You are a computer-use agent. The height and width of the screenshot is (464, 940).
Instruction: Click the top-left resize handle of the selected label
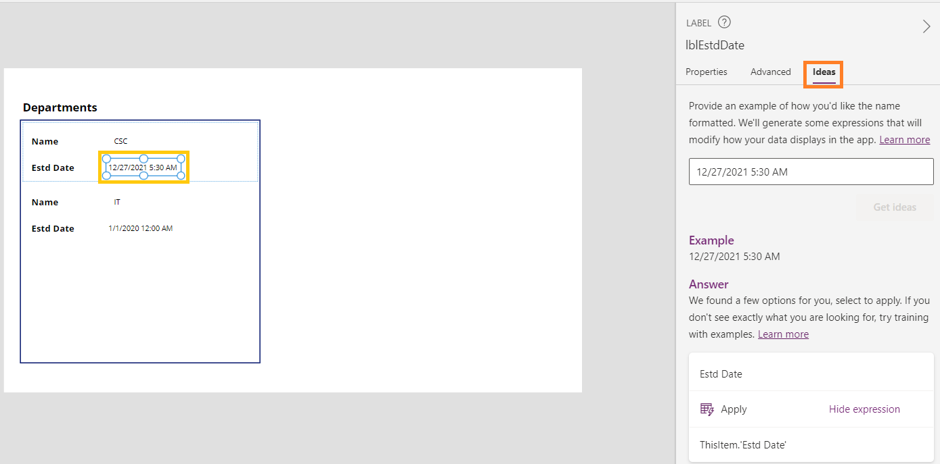pyautogui.click(x=106, y=159)
